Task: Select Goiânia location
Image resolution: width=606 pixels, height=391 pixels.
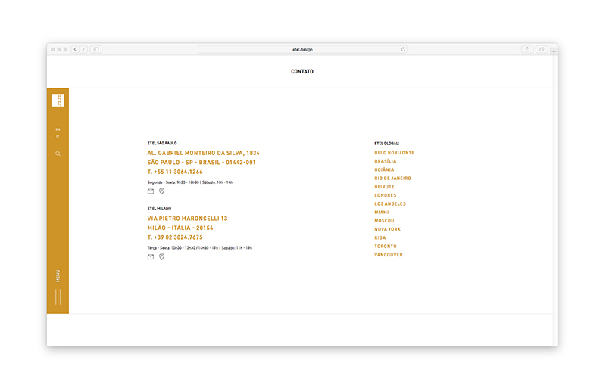Action: click(x=384, y=170)
